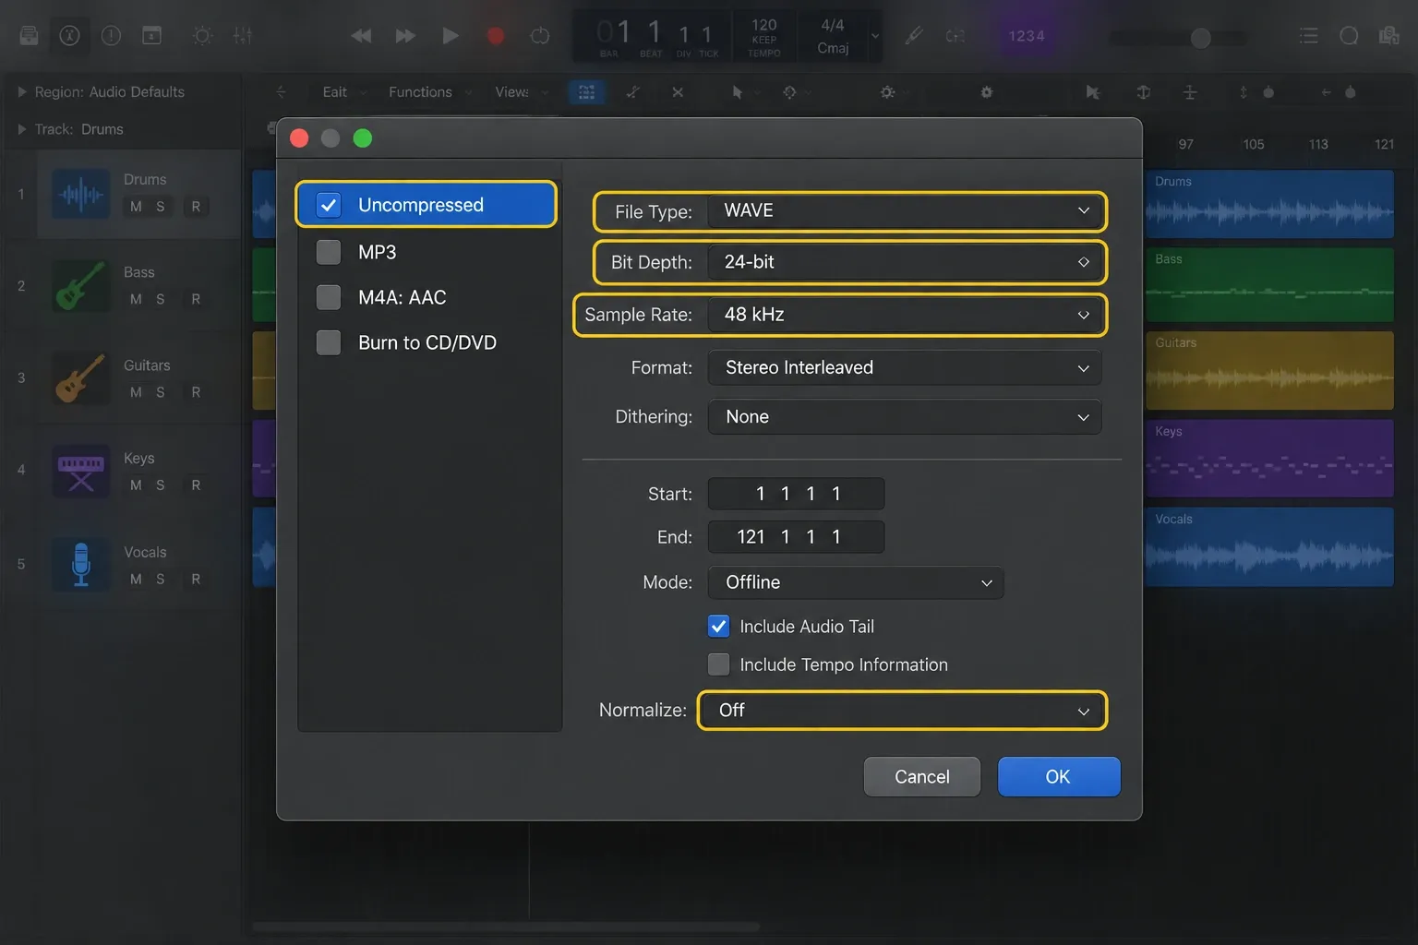Uncheck Include Audio Tail

click(718, 627)
